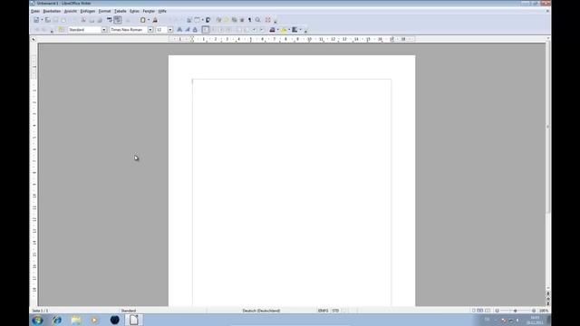Open the Datei menu

[x=35, y=11]
